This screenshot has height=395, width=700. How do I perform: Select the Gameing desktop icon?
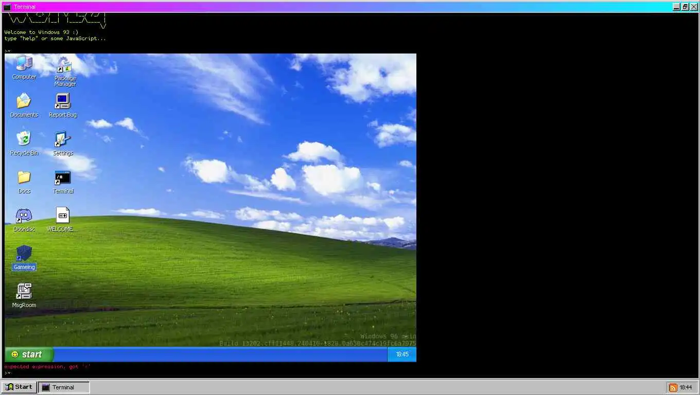click(x=24, y=258)
